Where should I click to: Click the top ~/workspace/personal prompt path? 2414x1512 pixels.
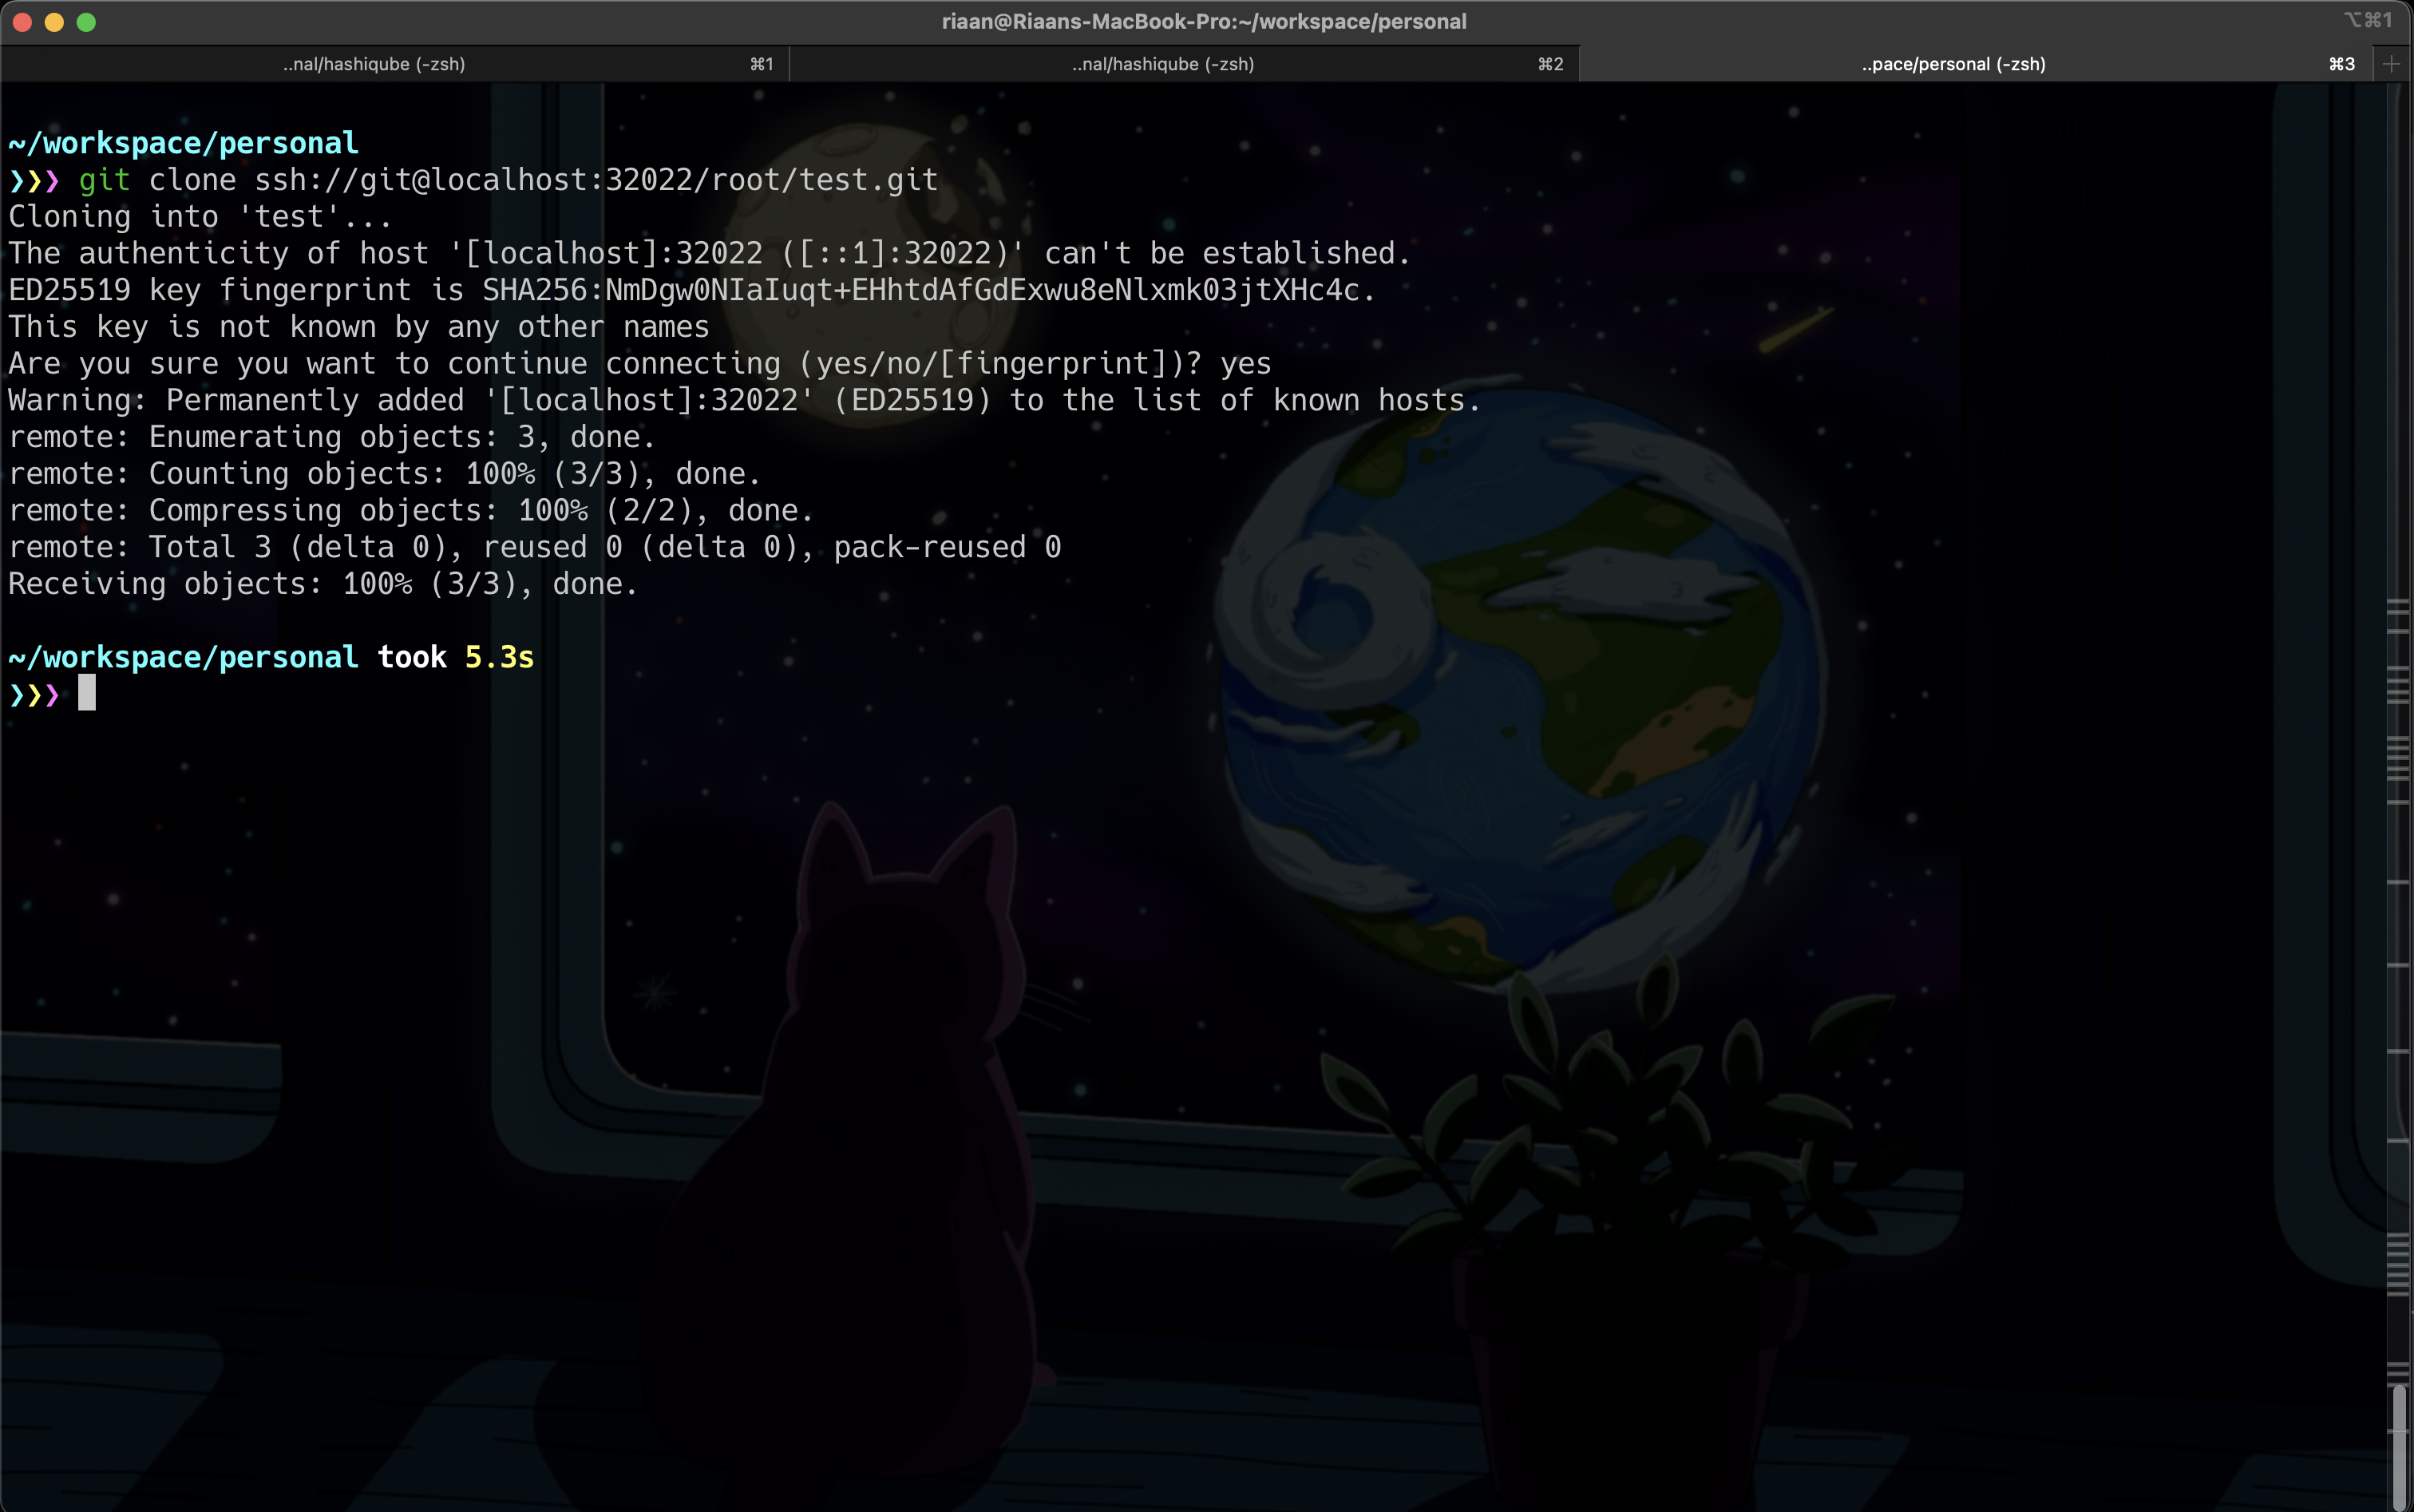coord(183,144)
